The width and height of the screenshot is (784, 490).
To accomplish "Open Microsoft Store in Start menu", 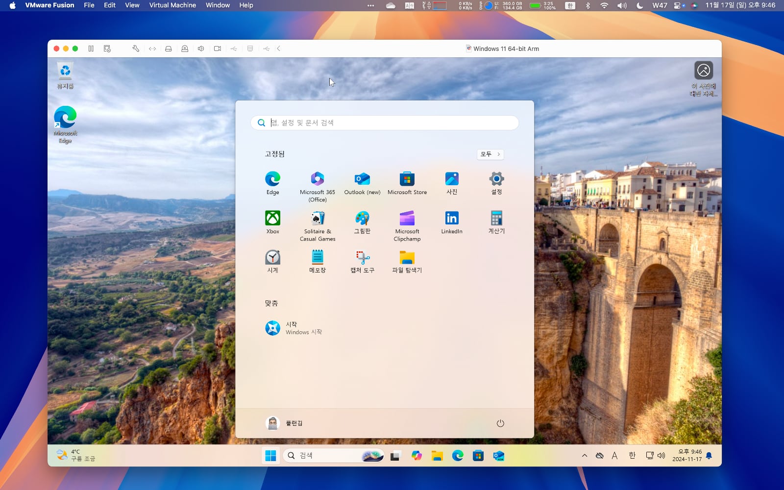I will 407,183.
